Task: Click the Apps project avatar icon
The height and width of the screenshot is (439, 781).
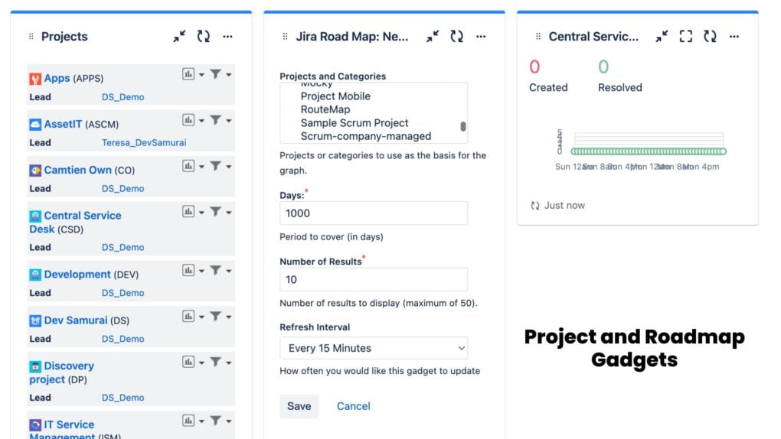Action: (35, 79)
